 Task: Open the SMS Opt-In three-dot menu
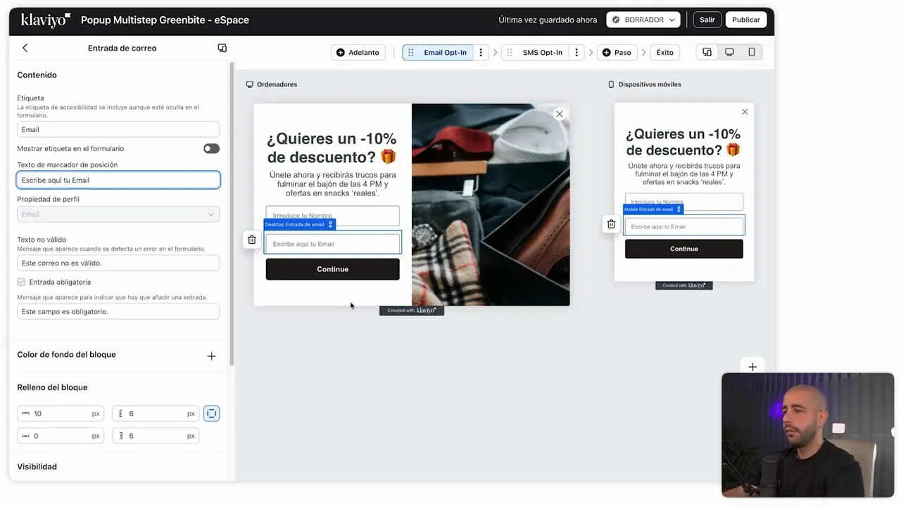pyautogui.click(x=576, y=52)
